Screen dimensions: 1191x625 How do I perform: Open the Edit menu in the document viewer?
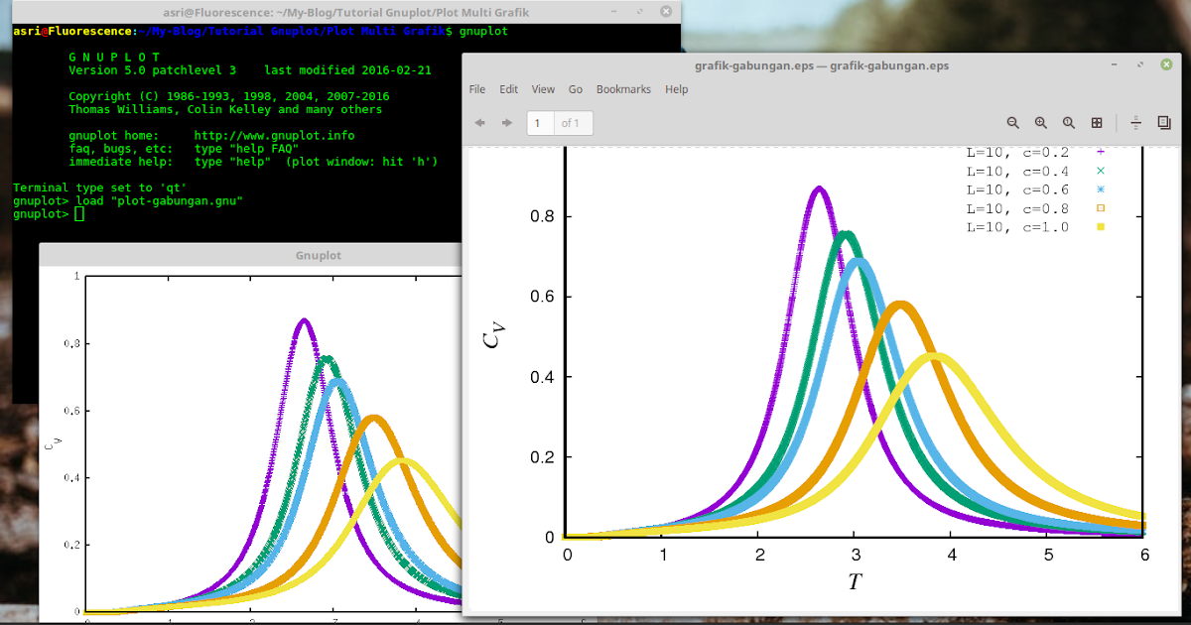pos(508,89)
